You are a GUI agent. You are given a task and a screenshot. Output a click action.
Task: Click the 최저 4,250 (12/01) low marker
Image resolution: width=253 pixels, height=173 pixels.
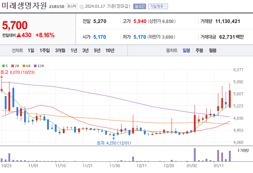point(114,143)
